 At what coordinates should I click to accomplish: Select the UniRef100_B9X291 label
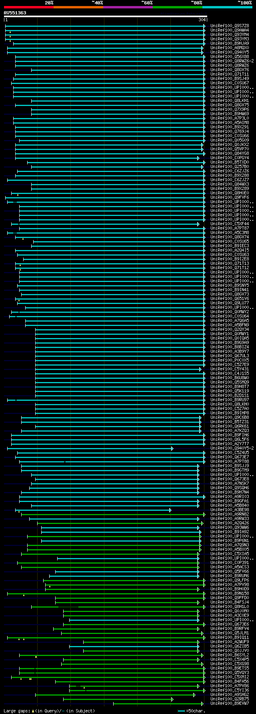[230, 127]
